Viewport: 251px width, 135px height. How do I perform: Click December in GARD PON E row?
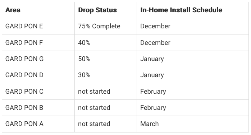[x=155, y=26]
